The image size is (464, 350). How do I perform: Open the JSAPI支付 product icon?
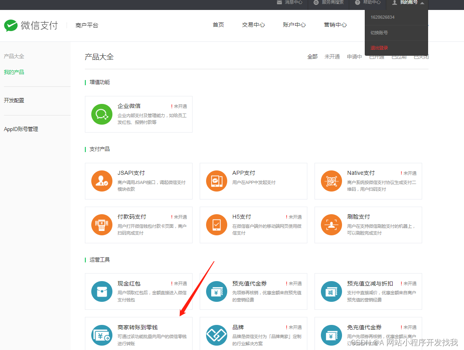102,181
